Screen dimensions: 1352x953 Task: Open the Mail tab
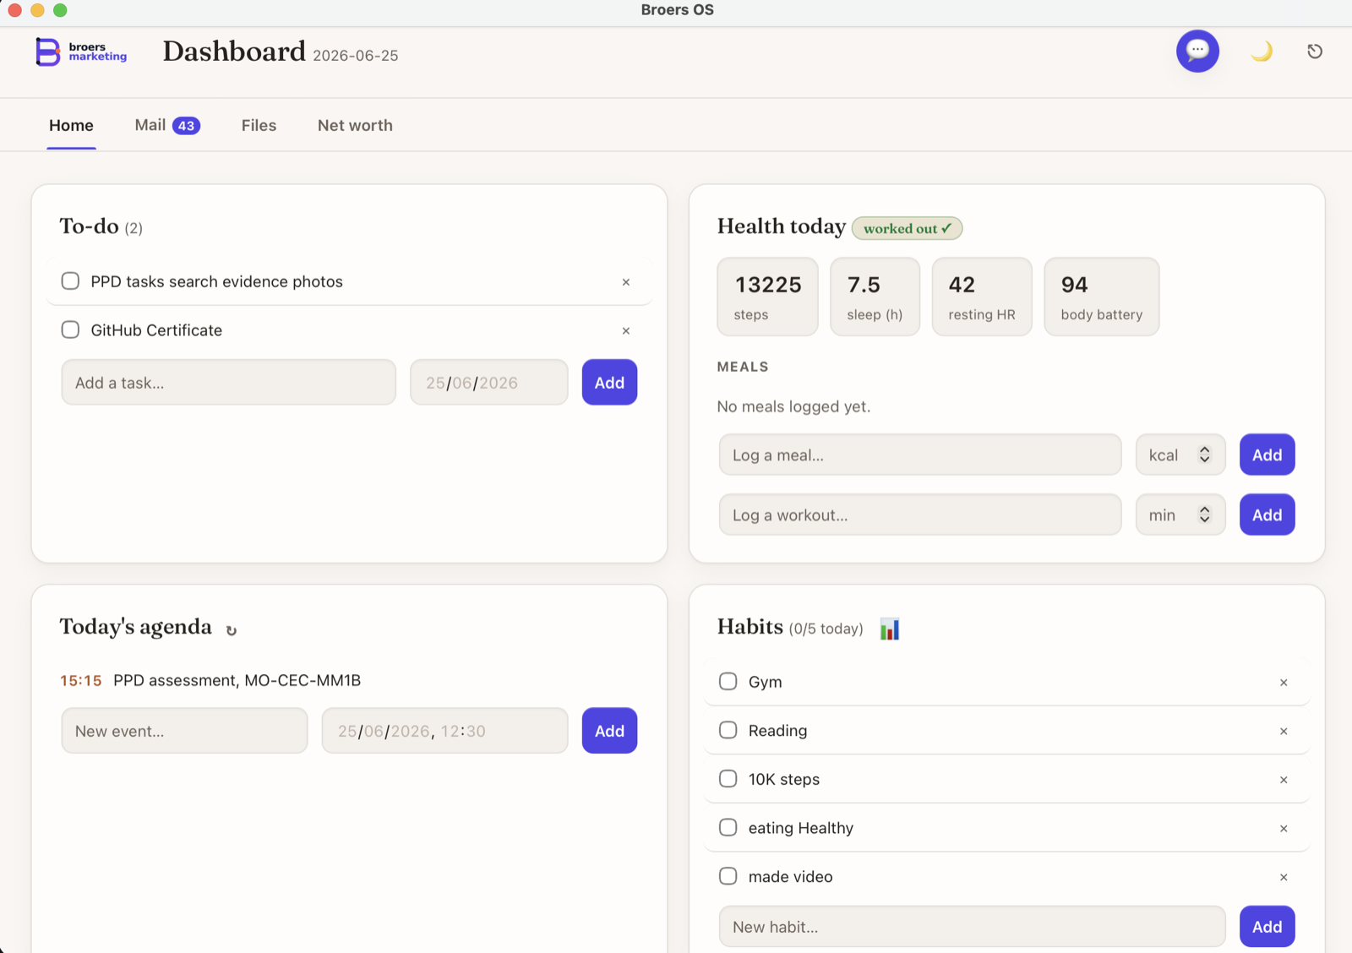(x=167, y=125)
